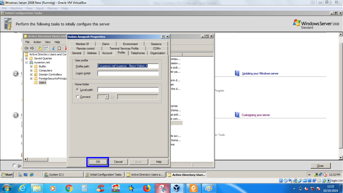The width and height of the screenshot is (343, 193).
Task: Switch to the Member Of tab
Action: [82, 44]
